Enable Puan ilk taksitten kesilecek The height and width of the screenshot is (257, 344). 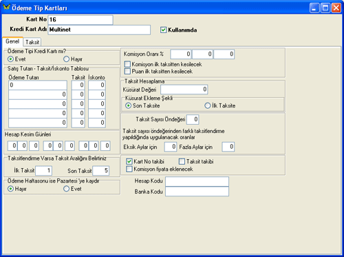127,71
